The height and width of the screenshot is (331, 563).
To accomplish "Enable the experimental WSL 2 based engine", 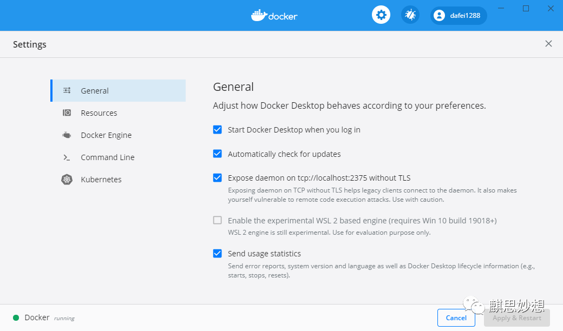I will coord(217,220).
